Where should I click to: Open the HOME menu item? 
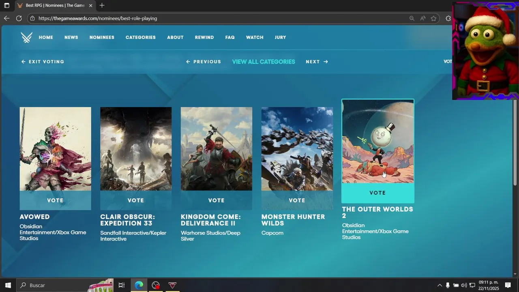46,37
